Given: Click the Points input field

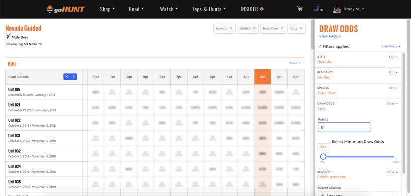Looking at the screenshot, I should pos(344,127).
